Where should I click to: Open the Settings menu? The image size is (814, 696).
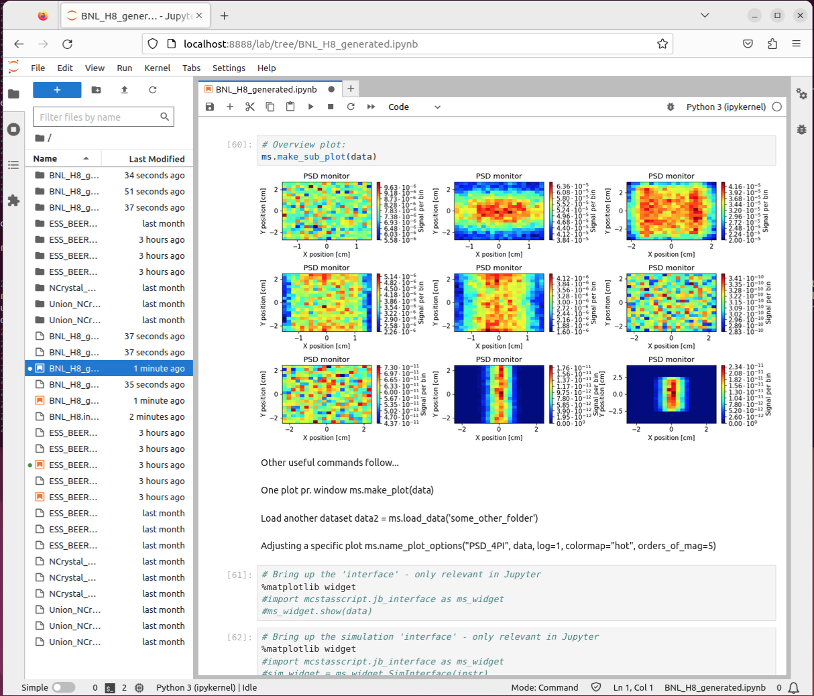click(x=229, y=68)
